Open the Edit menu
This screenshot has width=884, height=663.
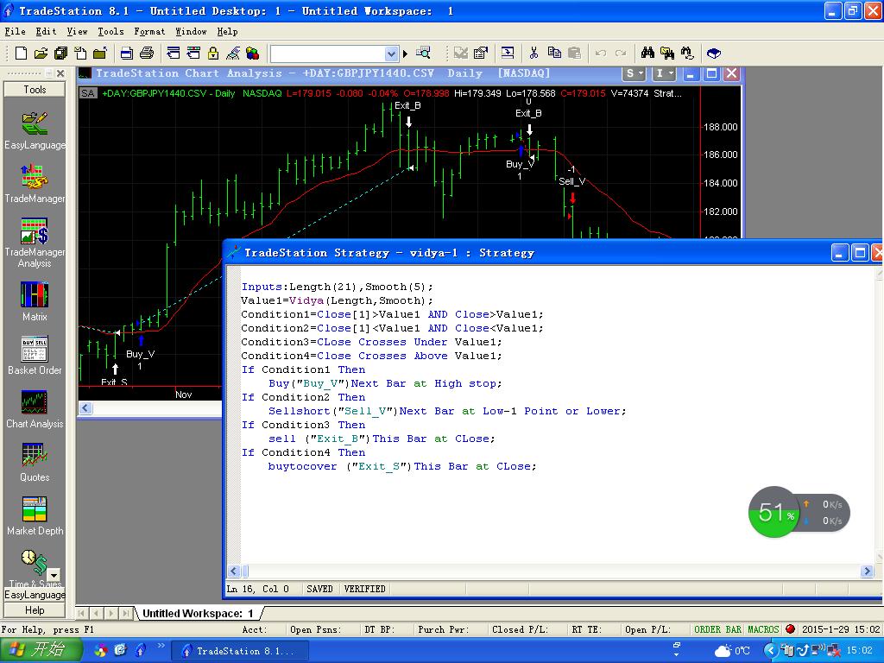click(x=46, y=32)
